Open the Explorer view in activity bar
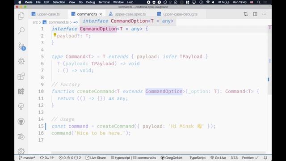The image size is (286, 161). click(x=21, y=16)
